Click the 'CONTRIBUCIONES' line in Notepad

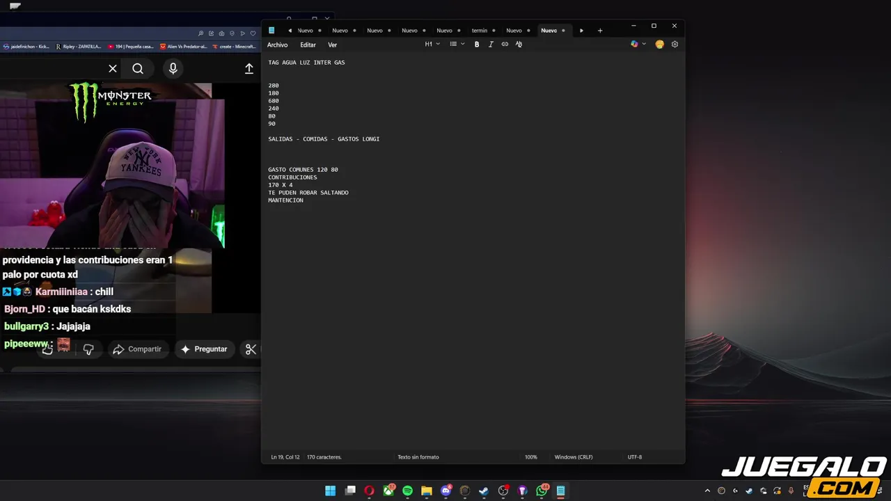tap(292, 177)
